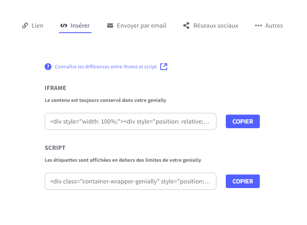The image size is (307, 225).
Task: Open the Lien tab
Action: [x=37, y=25]
